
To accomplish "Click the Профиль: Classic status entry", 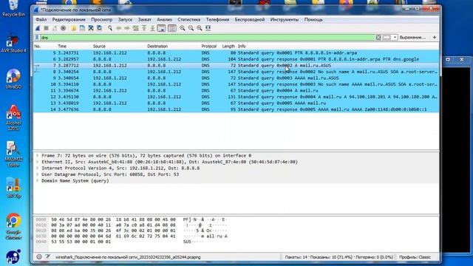I will coord(415,257).
